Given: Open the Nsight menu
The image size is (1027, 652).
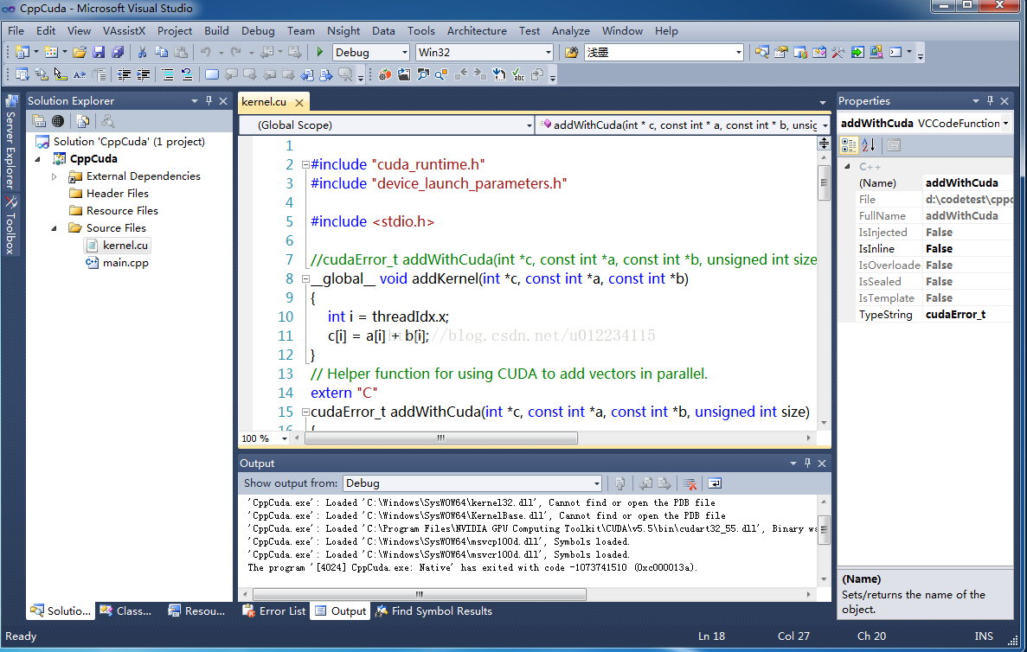Looking at the screenshot, I should point(343,31).
